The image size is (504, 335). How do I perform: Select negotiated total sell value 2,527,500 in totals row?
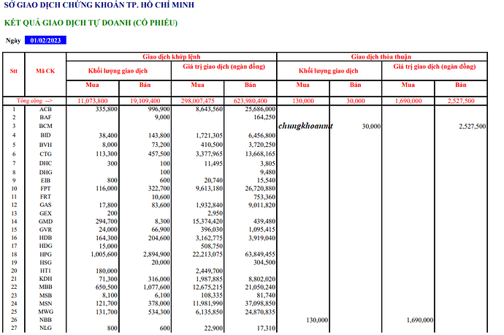coord(461,101)
